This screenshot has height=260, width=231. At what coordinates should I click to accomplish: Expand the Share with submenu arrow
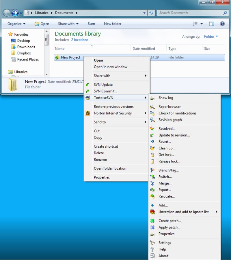tap(146, 76)
